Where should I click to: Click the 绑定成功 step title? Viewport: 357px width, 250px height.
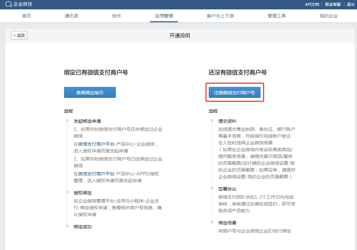click(x=83, y=227)
